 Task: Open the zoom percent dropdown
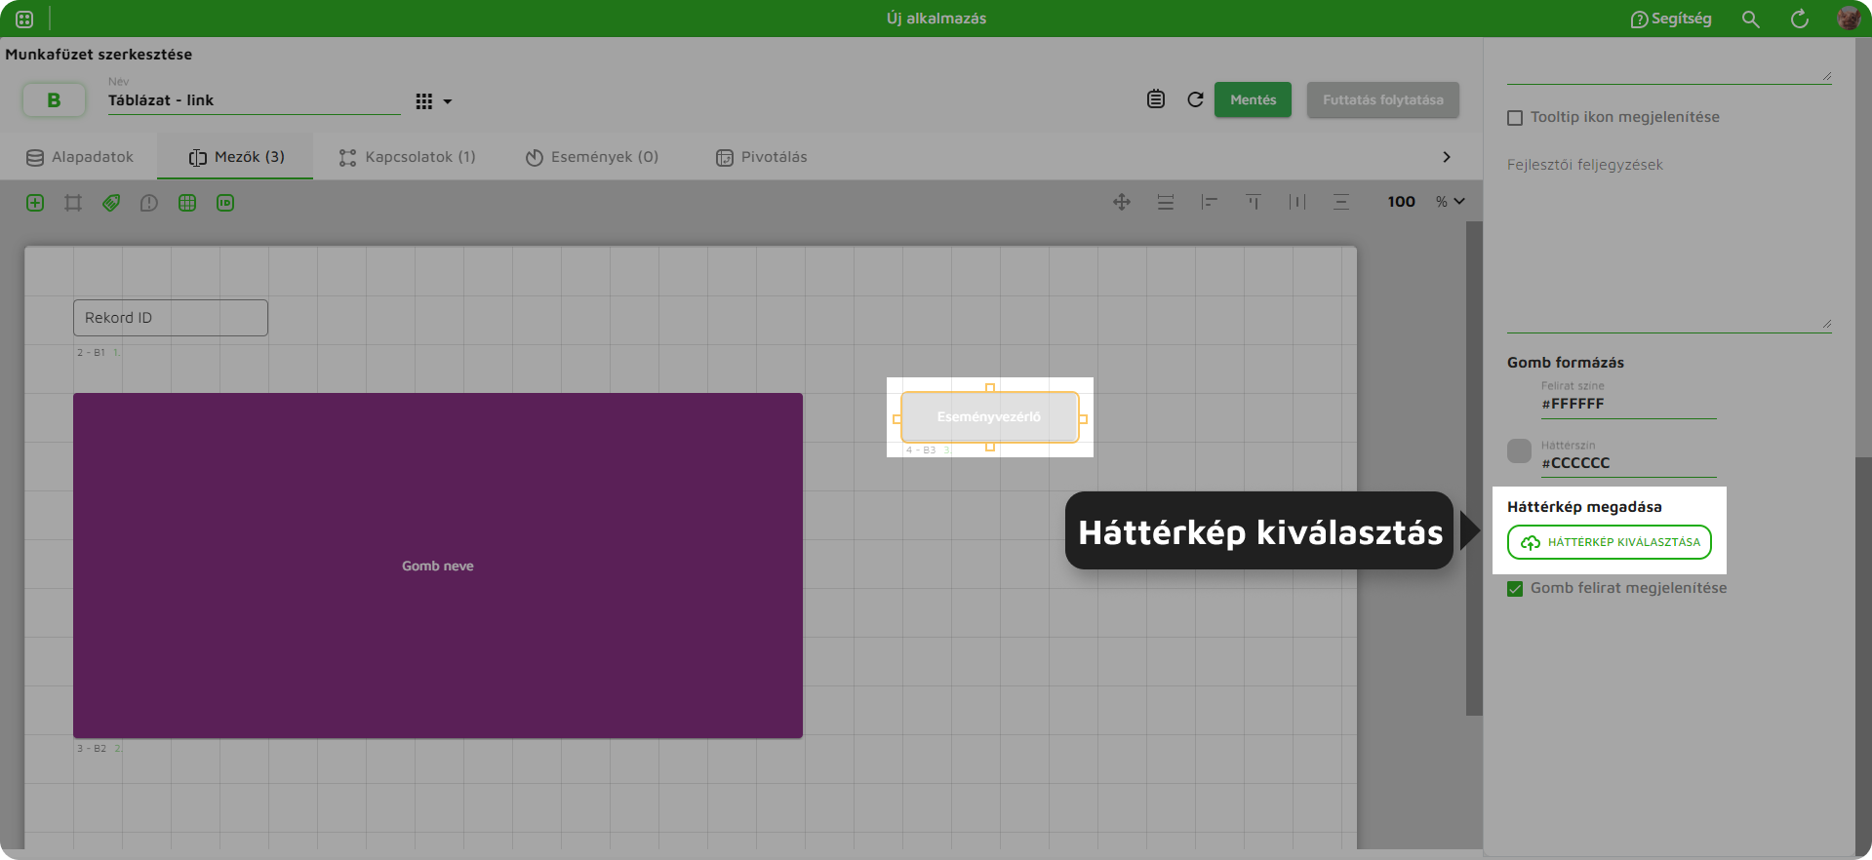pyautogui.click(x=1451, y=202)
